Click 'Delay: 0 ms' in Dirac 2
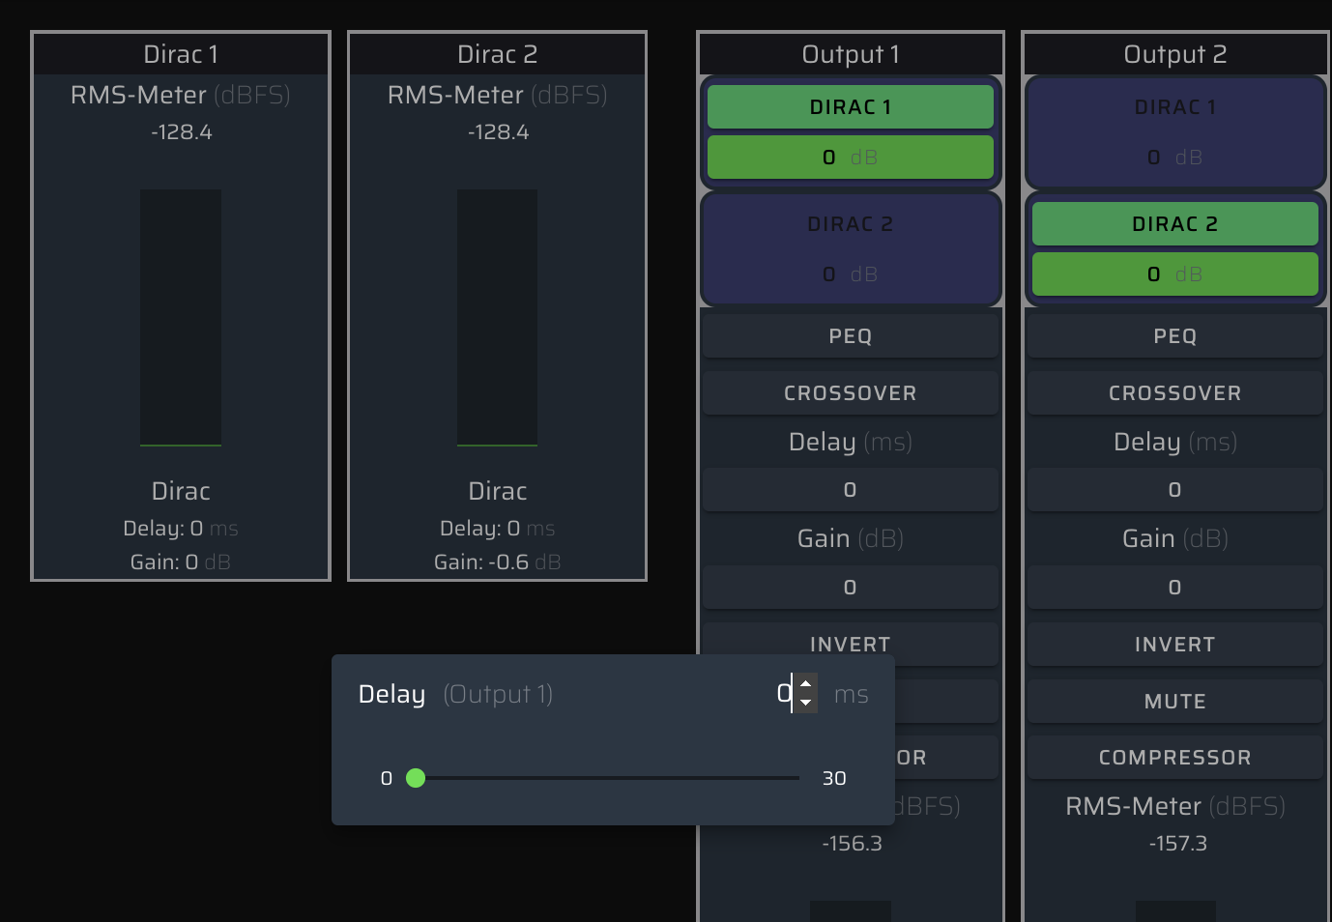 [497, 528]
